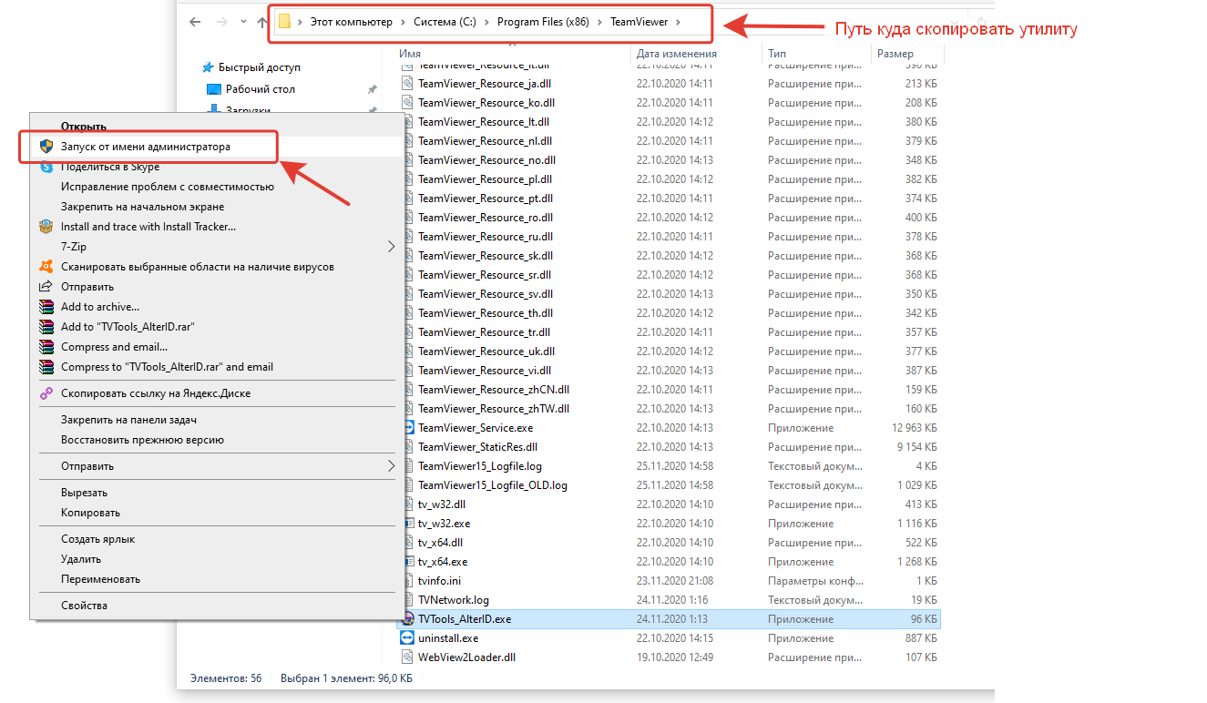Click the TVTools_AlterID.exe file icon
The width and height of the screenshot is (1207, 703).
[x=408, y=619]
